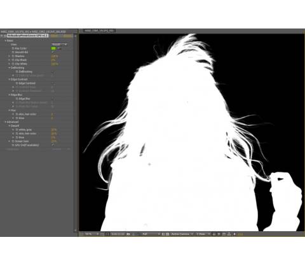Click the stopwatch next to Key Color
The width and height of the screenshot is (305, 266).
click(x=13, y=48)
